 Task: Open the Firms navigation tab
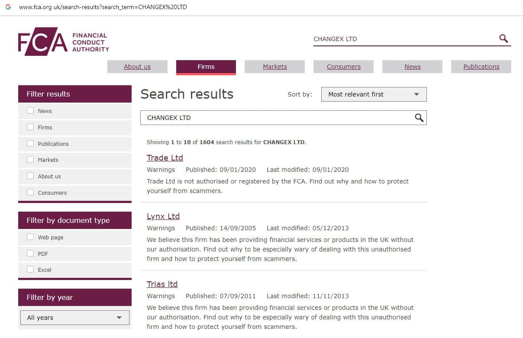point(206,67)
